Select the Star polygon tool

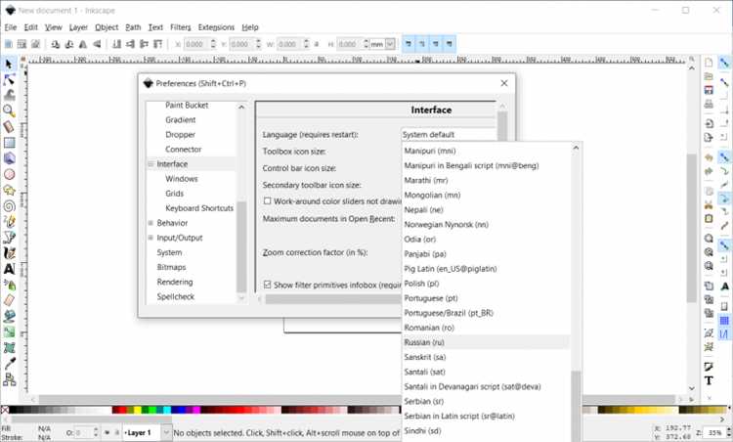[9, 191]
